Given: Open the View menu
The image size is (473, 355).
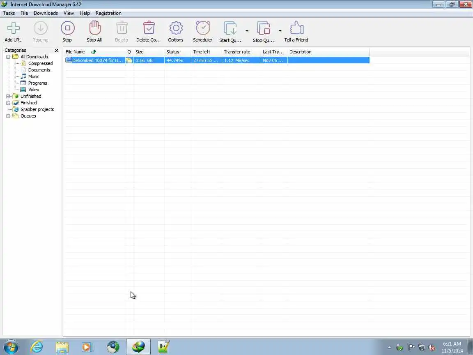Looking at the screenshot, I should pos(69,13).
